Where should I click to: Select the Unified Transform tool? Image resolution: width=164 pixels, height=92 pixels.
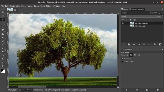pyautogui.click(x=3, y=30)
